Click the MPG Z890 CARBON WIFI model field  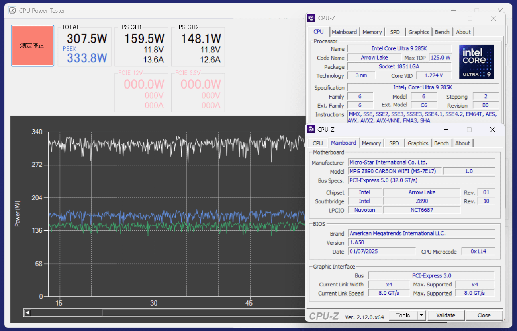(395, 171)
